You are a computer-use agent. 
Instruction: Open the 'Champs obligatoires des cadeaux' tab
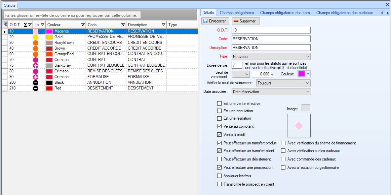point(344,13)
